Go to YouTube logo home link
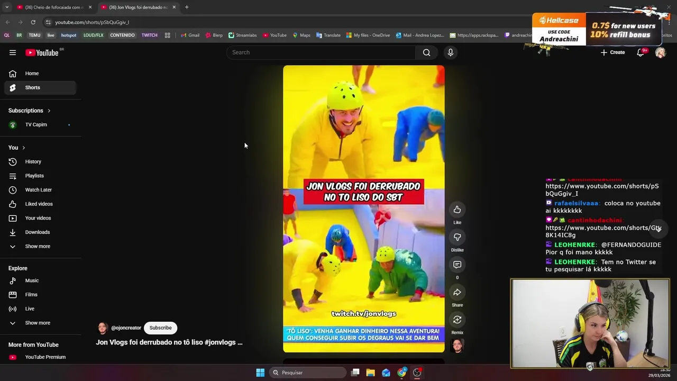This screenshot has width=677, height=381. [42, 52]
